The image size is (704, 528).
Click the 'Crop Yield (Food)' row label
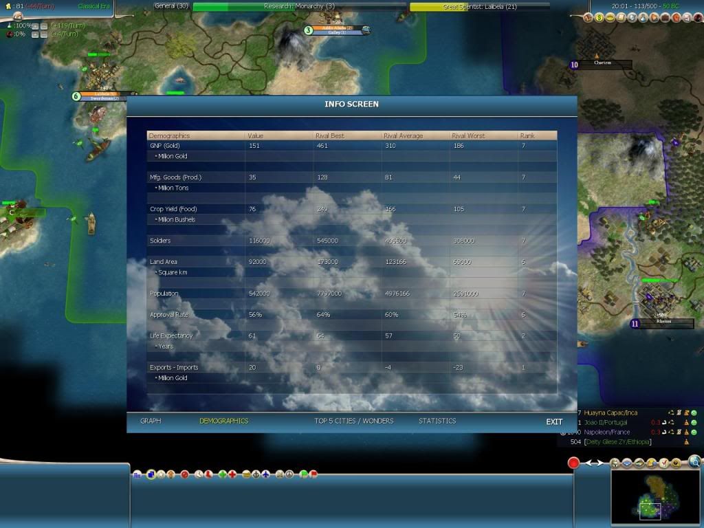point(173,209)
